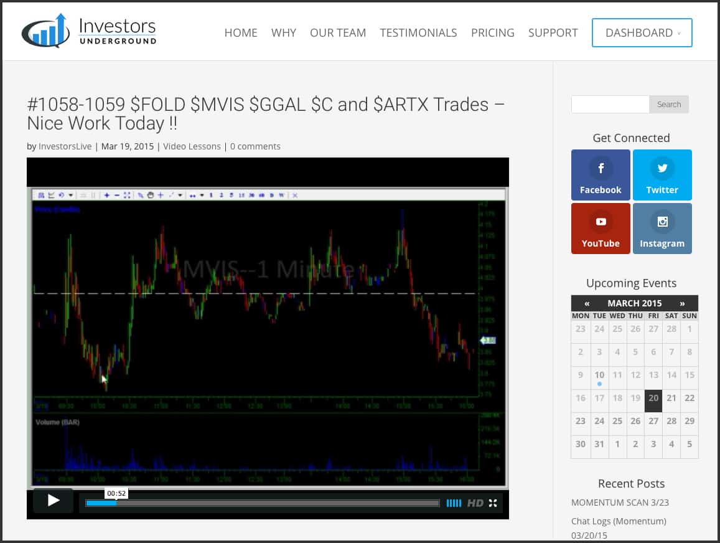Jump to the 0 comments link
The height and width of the screenshot is (543, 720).
pos(255,146)
